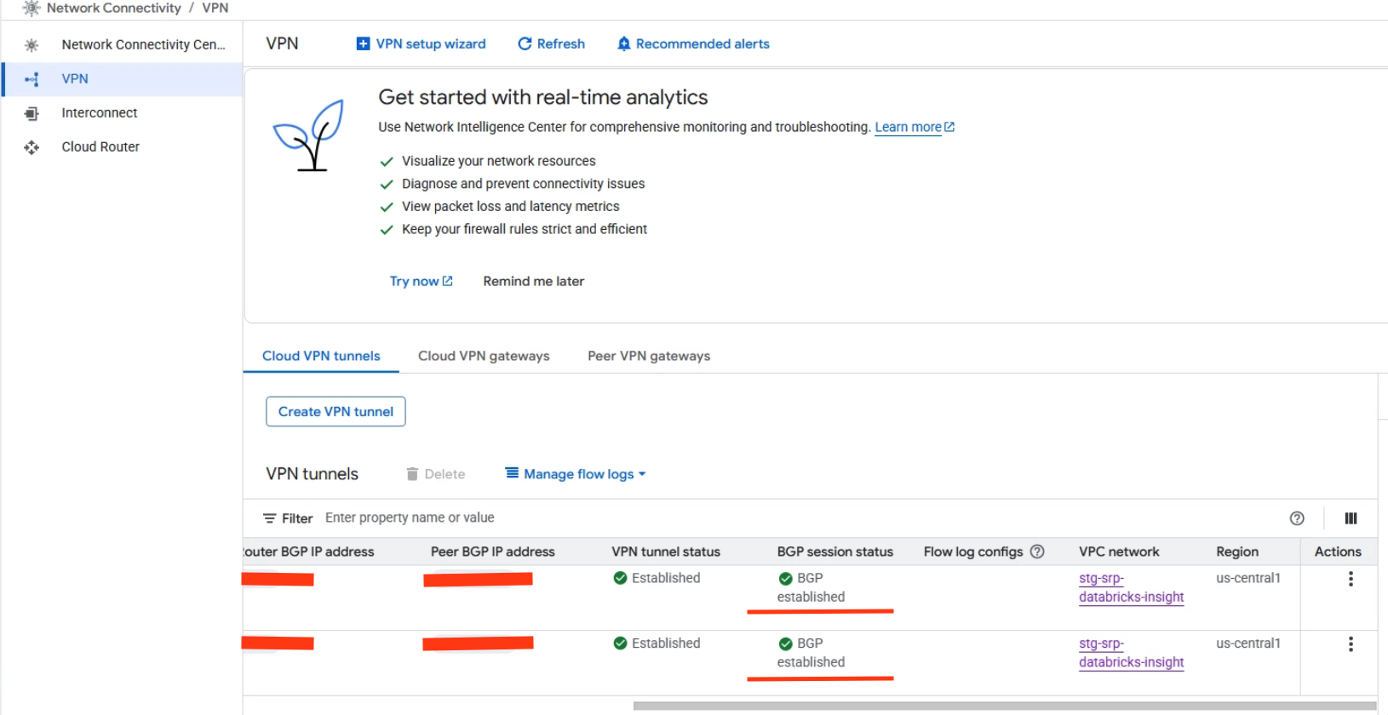Click Flow log configs help icon

(1037, 552)
